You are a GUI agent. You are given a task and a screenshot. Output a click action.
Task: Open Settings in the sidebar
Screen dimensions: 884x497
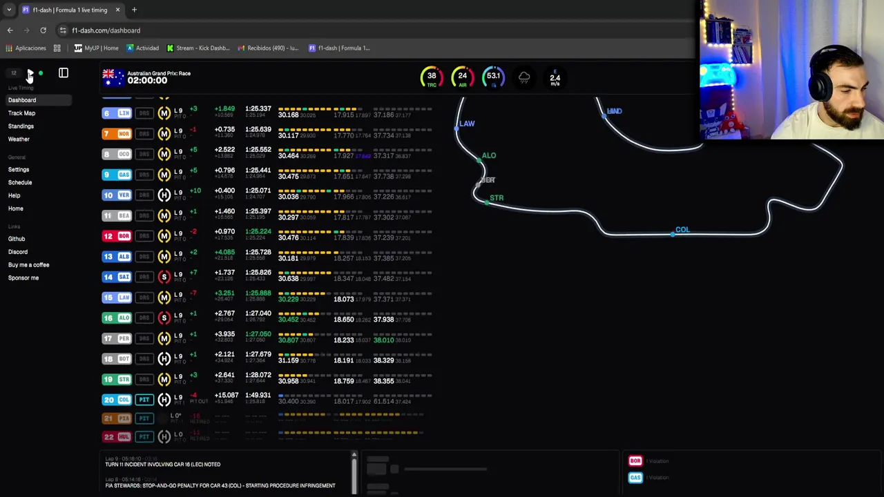(19, 170)
